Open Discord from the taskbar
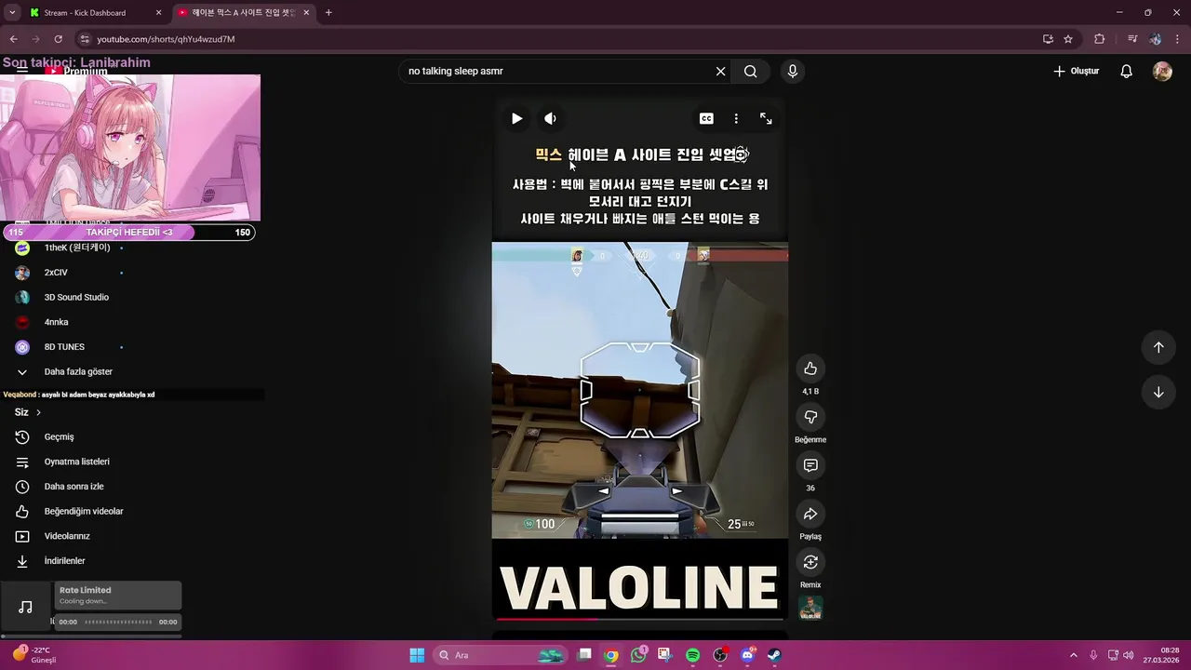The image size is (1191, 670). pos(747,655)
